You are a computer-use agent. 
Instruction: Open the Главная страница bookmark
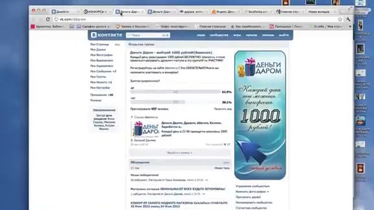click(210, 27)
